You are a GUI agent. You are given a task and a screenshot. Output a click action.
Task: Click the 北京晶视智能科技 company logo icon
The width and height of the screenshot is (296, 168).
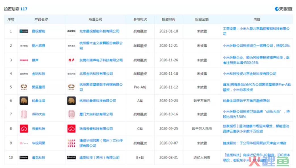click(71, 31)
